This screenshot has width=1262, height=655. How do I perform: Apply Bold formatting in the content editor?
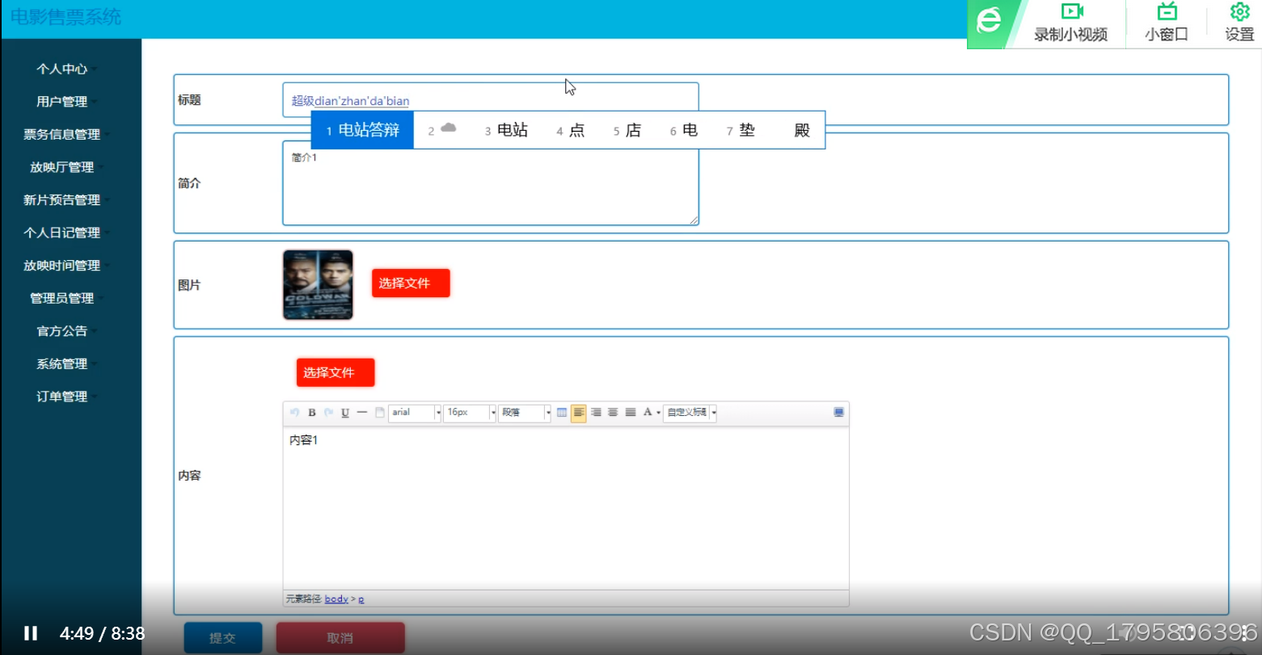coord(311,413)
